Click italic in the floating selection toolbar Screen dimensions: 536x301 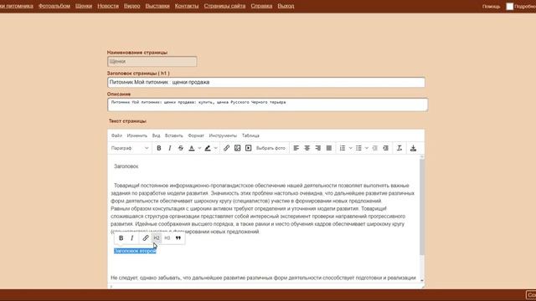132,237
